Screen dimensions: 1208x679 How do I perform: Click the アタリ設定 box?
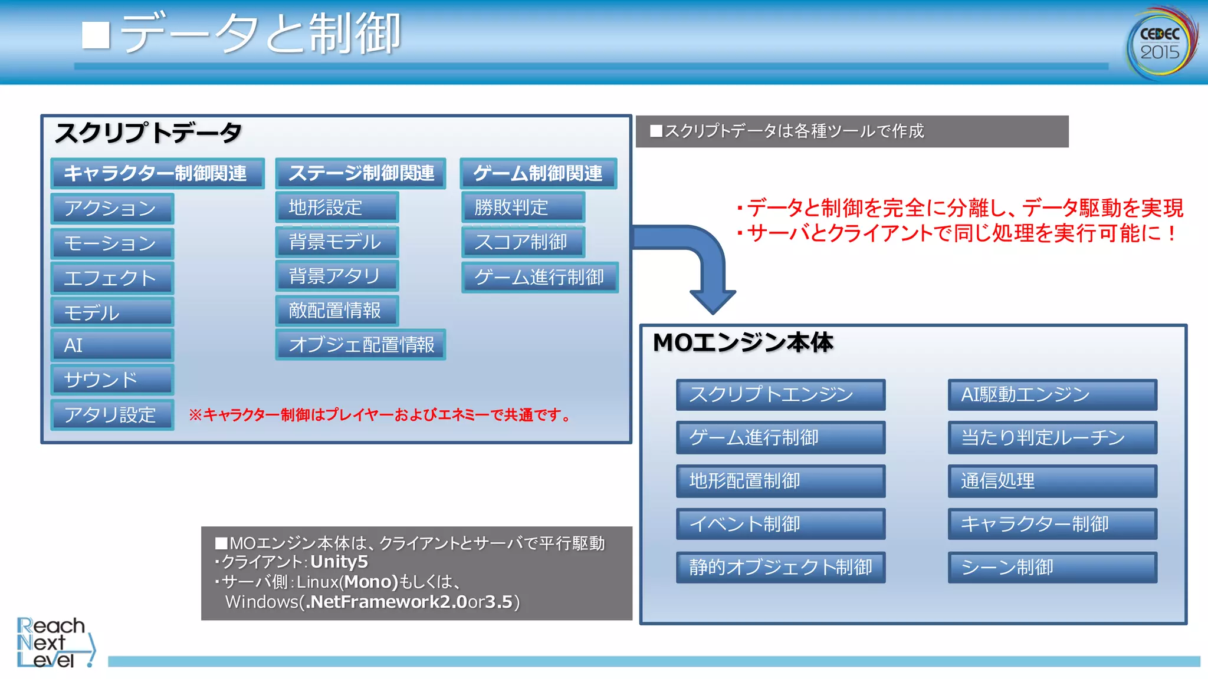pos(112,415)
